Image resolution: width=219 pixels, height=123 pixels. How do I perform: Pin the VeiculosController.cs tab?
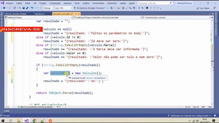pyautogui.click(x=76, y=14)
